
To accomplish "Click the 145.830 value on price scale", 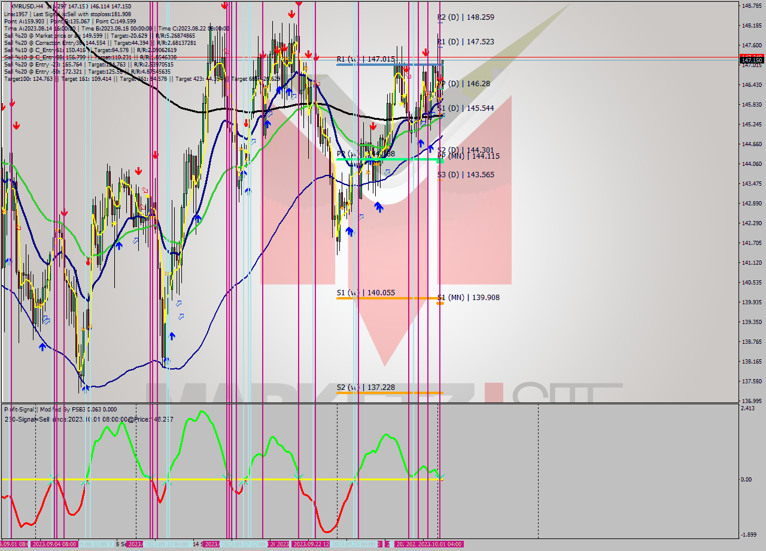I will (x=751, y=105).
